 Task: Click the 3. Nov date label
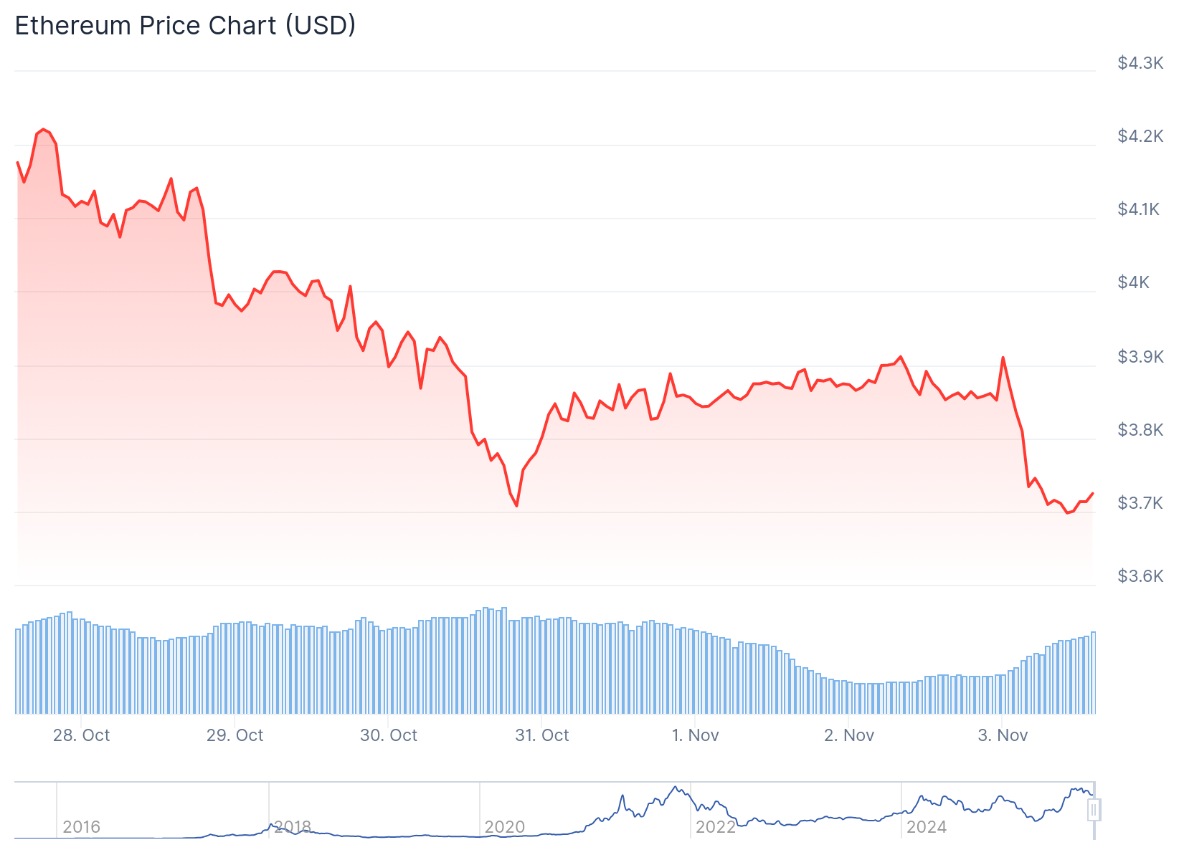(x=1002, y=735)
